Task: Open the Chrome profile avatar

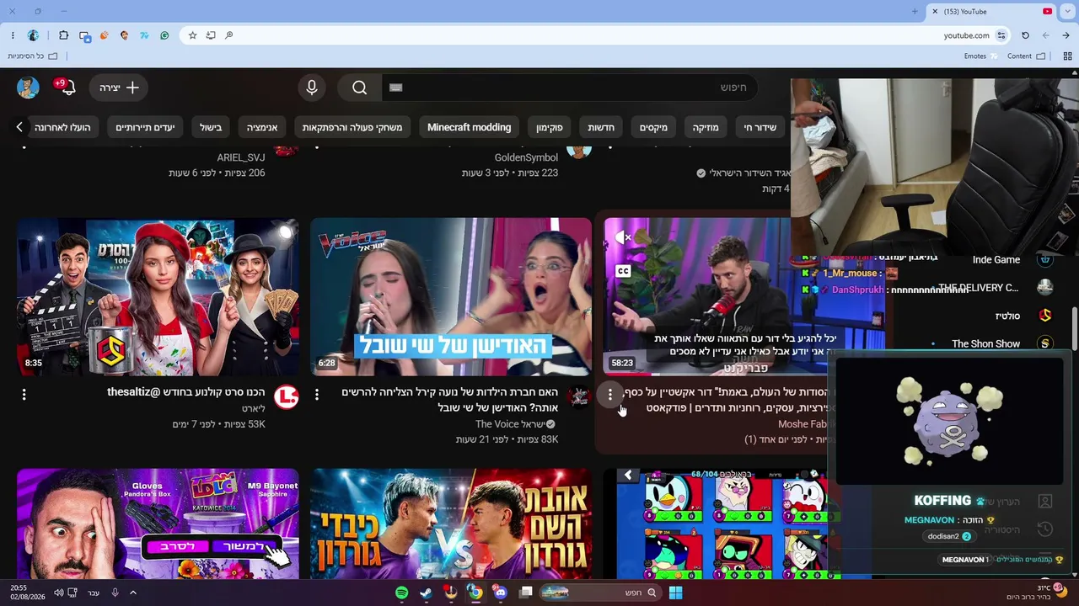Action: [33, 35]
